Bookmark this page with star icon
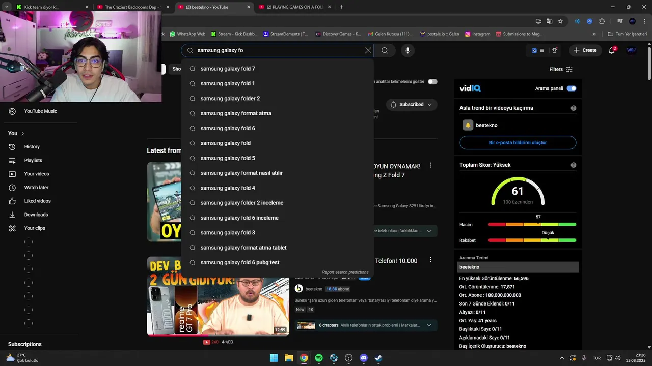Image resolution: width=652 pixels, height=366 pixels. tap(560, 21)
